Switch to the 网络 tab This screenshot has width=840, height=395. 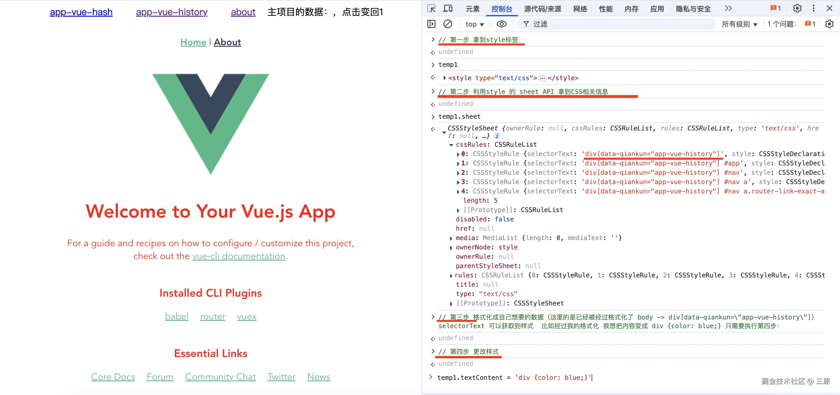[580, 9]
